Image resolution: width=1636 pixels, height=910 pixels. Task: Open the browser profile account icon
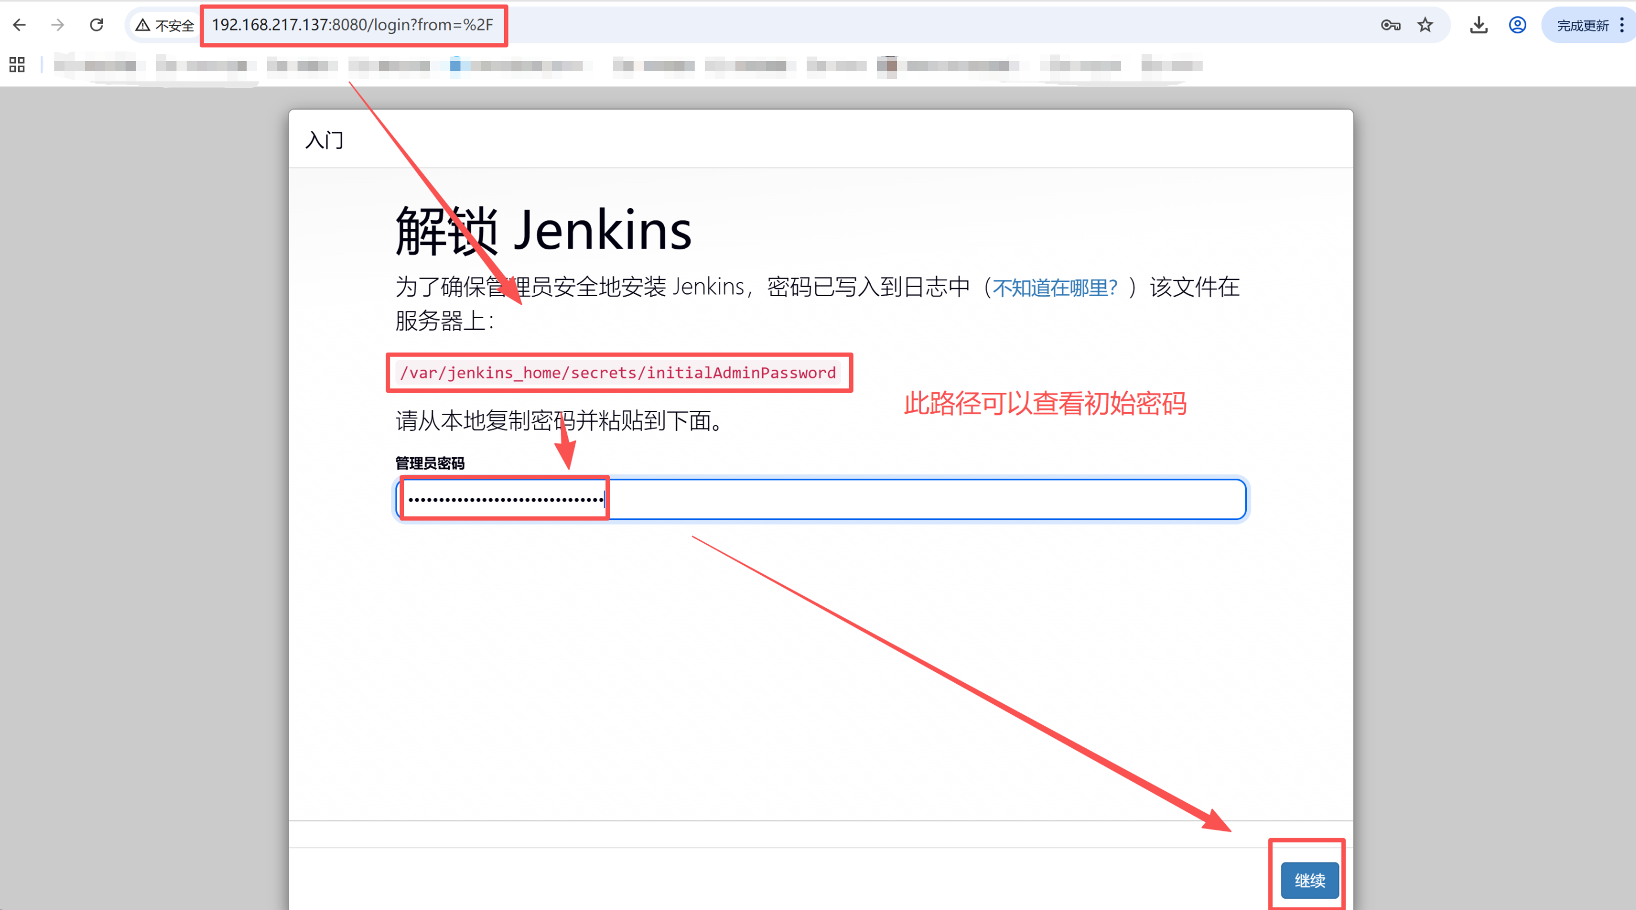point(1517,25)
